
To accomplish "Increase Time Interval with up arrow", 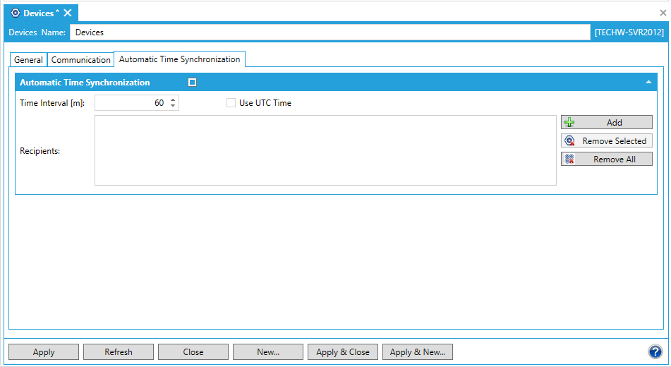I will 173,100.
